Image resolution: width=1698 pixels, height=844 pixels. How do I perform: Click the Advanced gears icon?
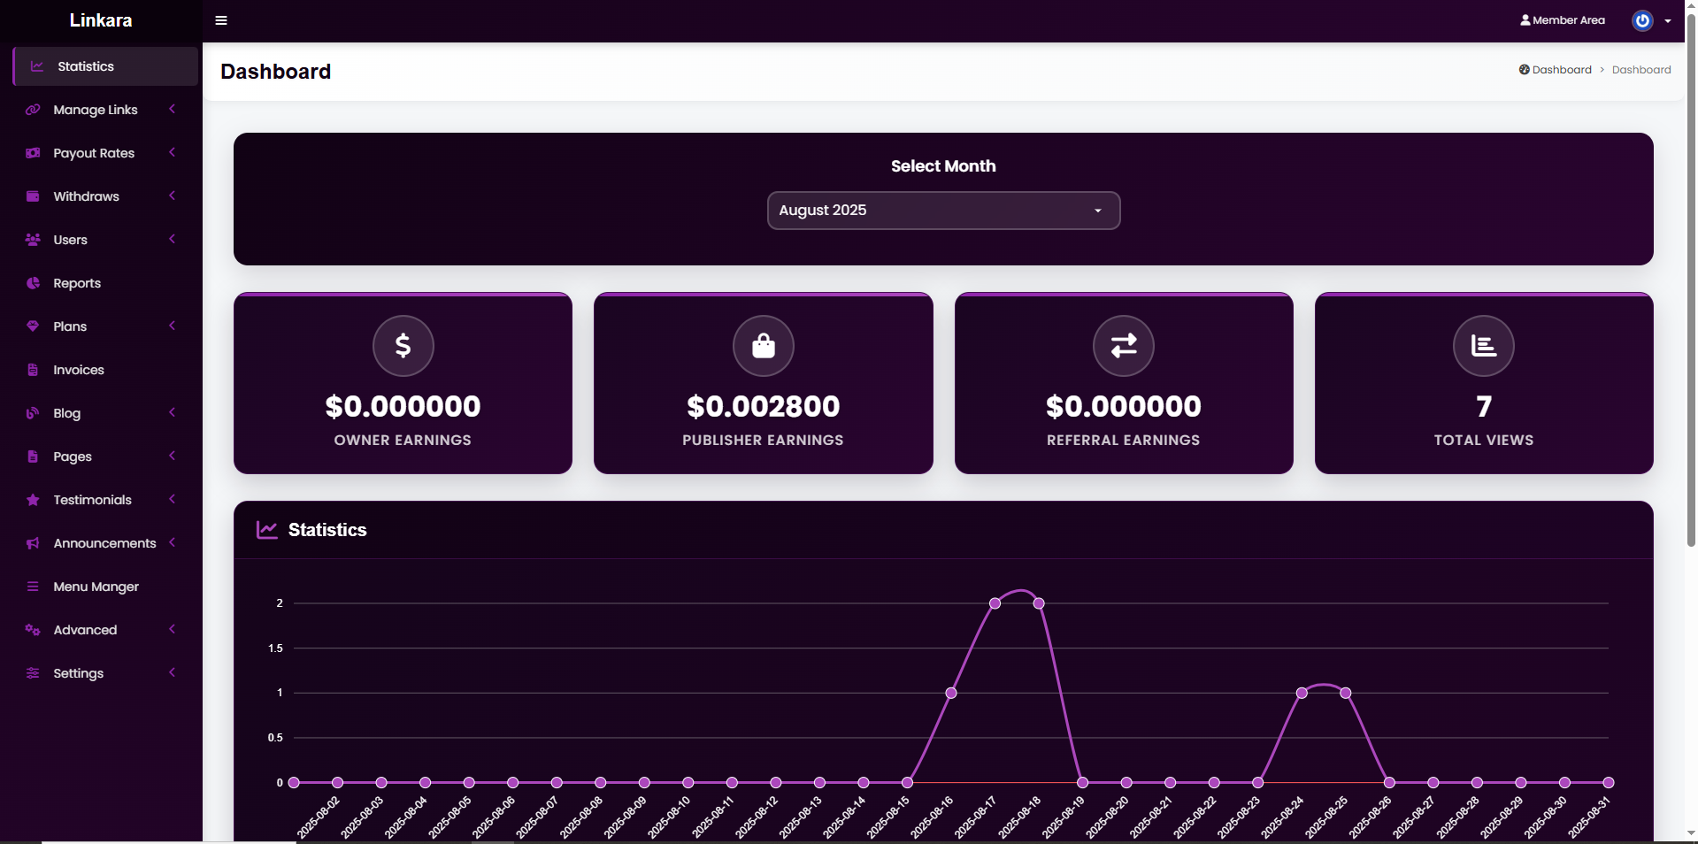pos(33,630)
